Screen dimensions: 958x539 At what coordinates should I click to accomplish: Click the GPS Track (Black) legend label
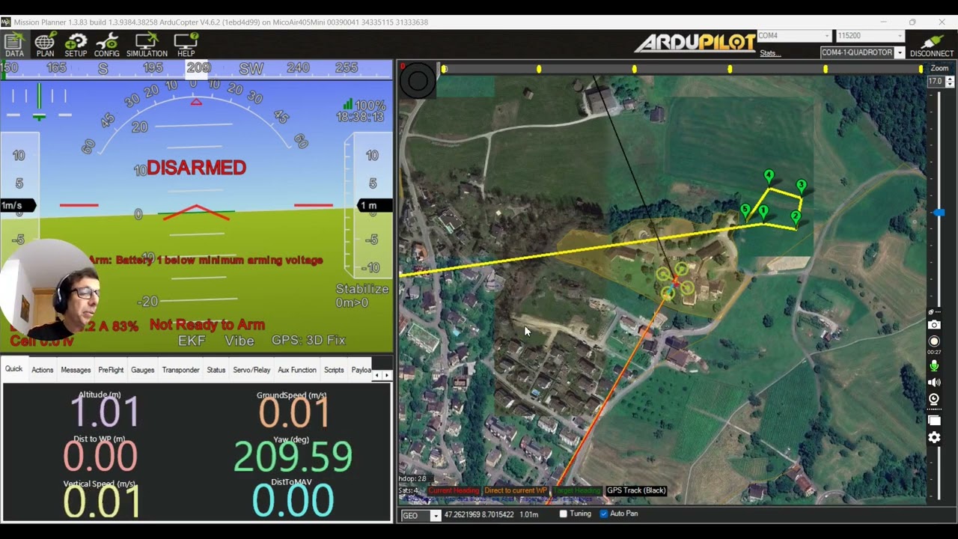pyautogui.click(x=636, y=491)
